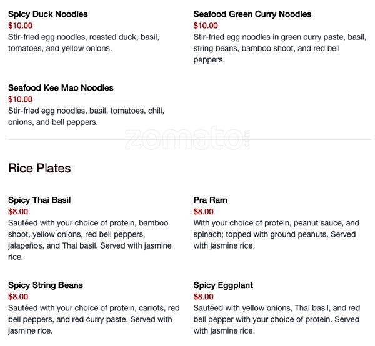
Task: Click the Rice Plates section heading
Action: pyautogui.click(x=39, y=168)
